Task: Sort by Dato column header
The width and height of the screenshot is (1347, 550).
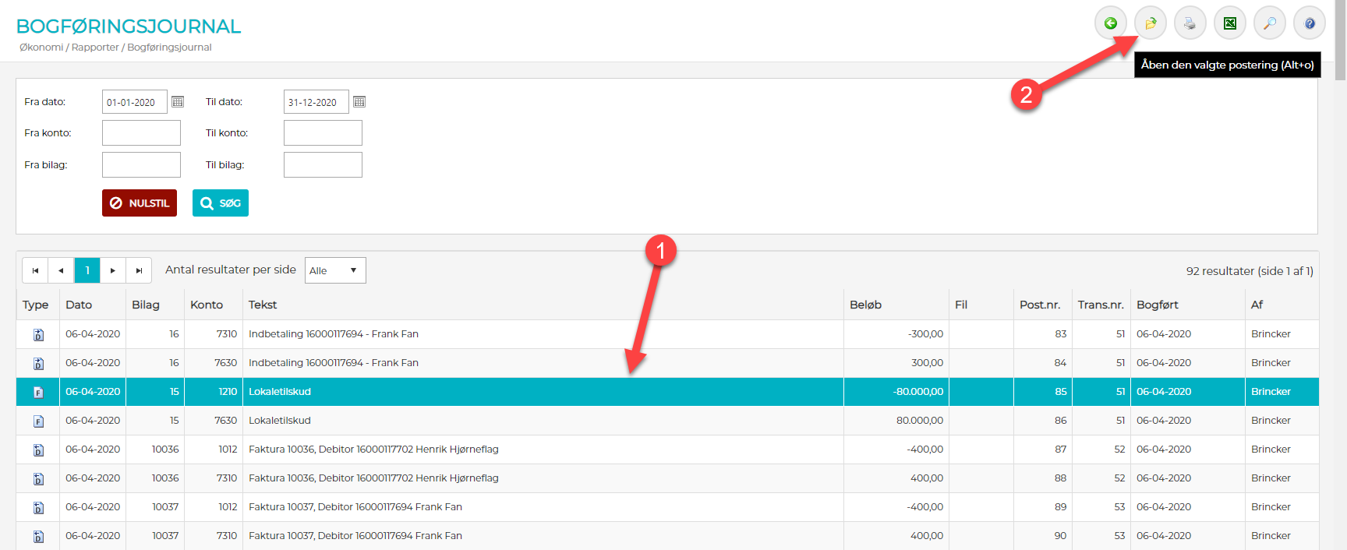Action: coord(79,305)
